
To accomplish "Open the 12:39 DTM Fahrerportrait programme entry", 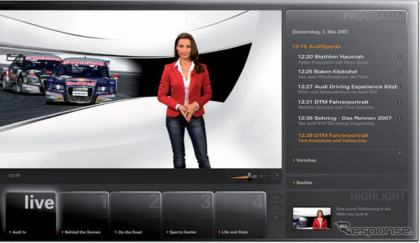I will [x=333, y=138].
